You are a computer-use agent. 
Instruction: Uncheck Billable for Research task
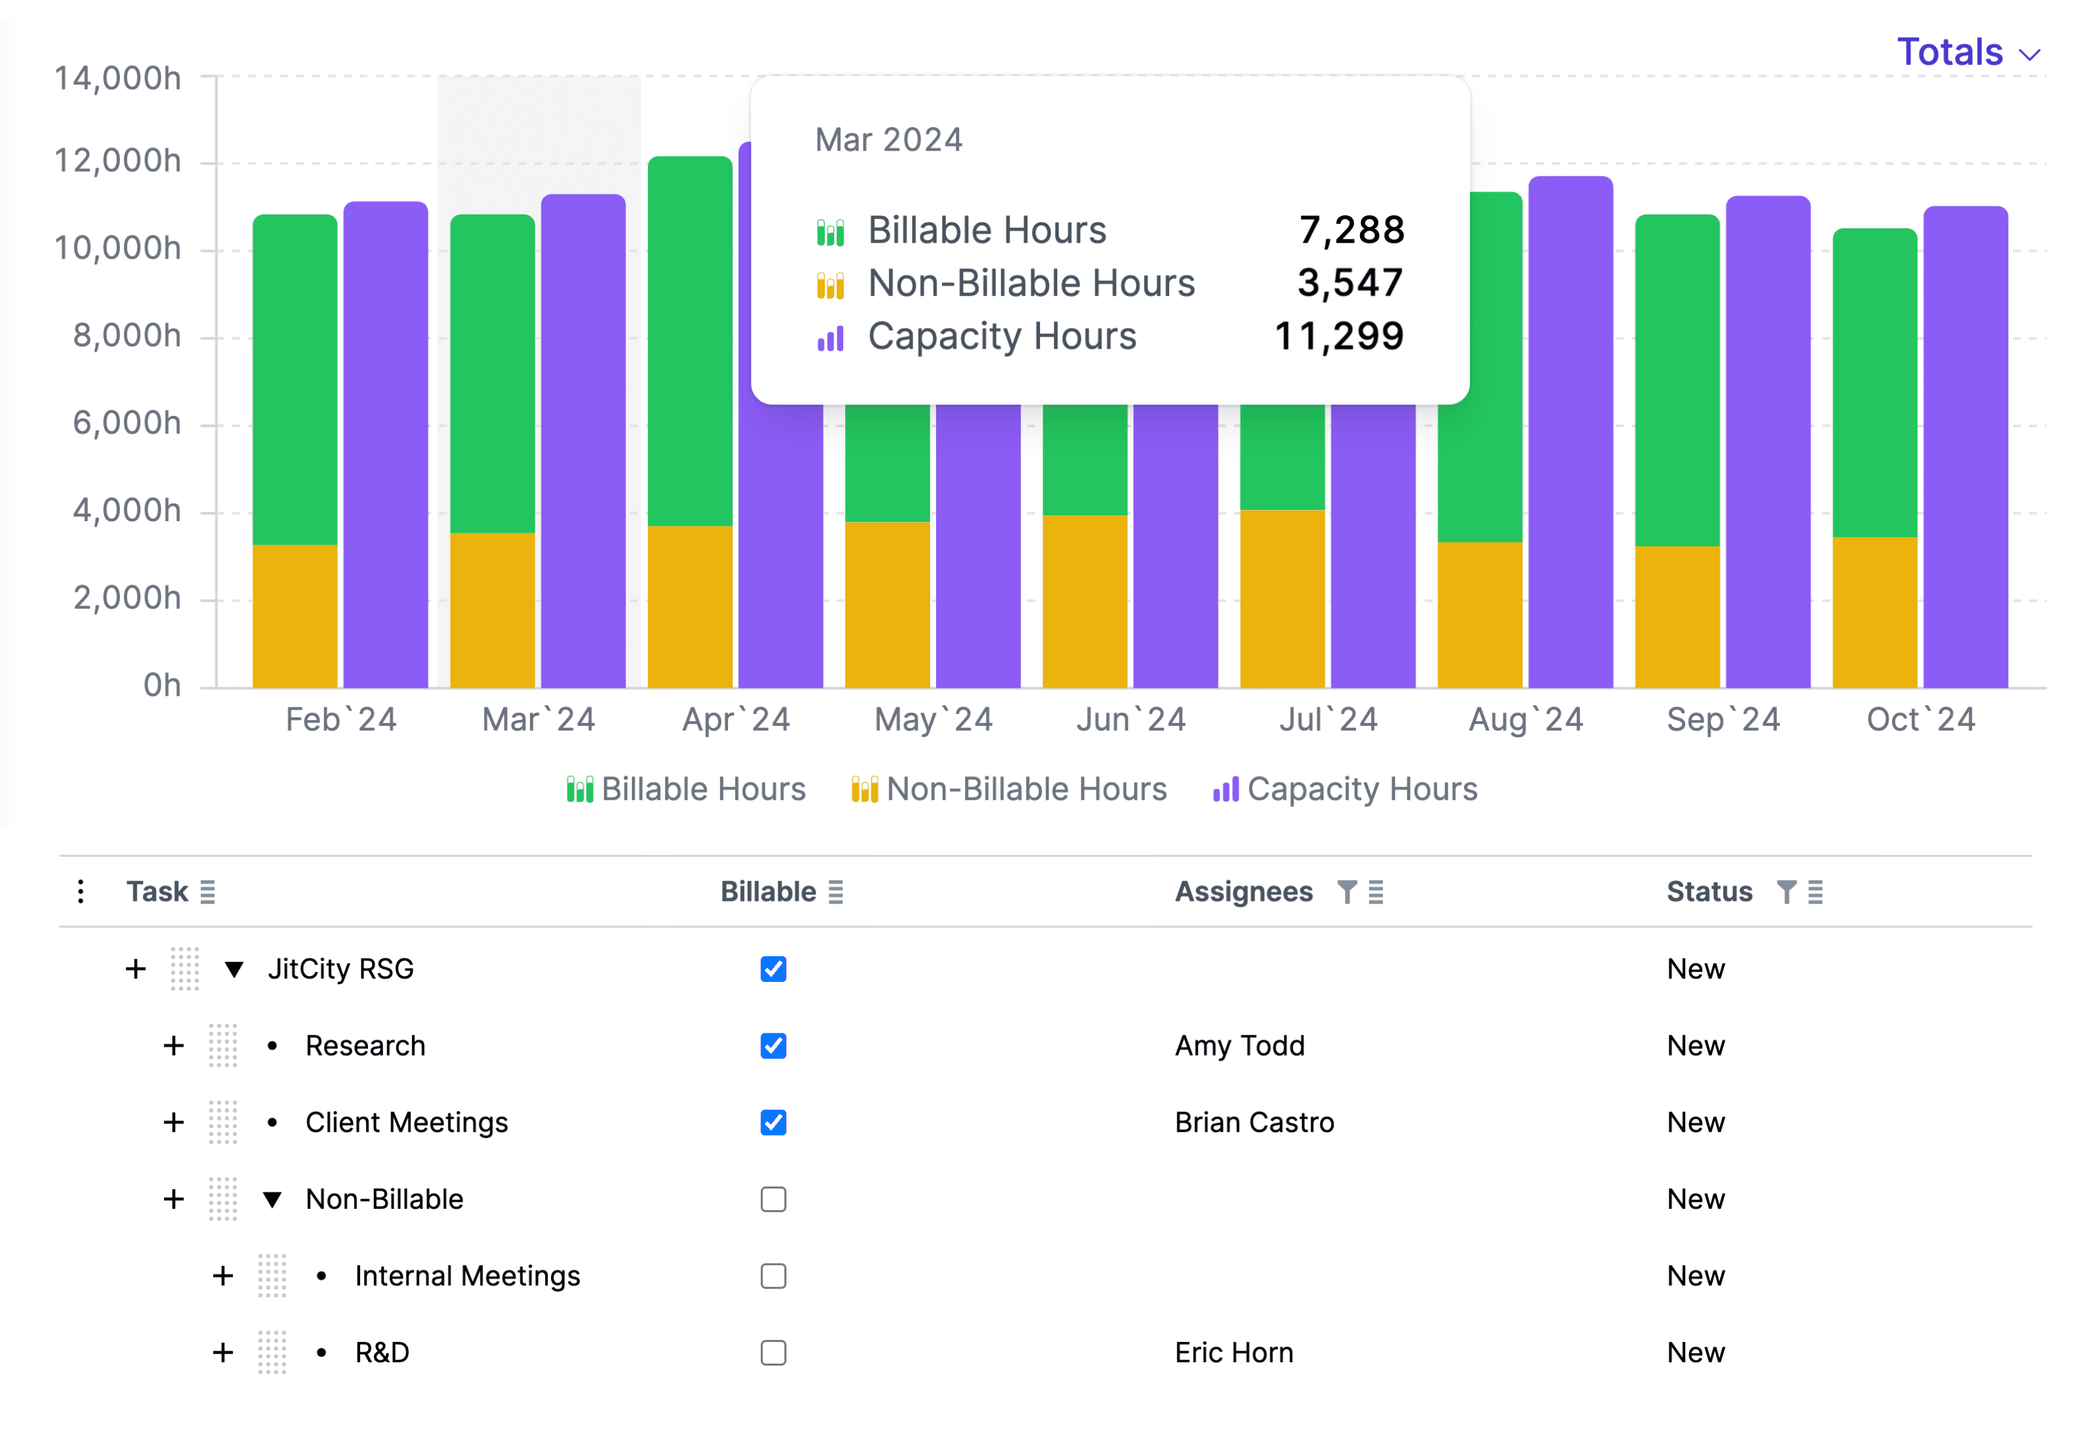pyautogui.click(x=773, y=1046)
